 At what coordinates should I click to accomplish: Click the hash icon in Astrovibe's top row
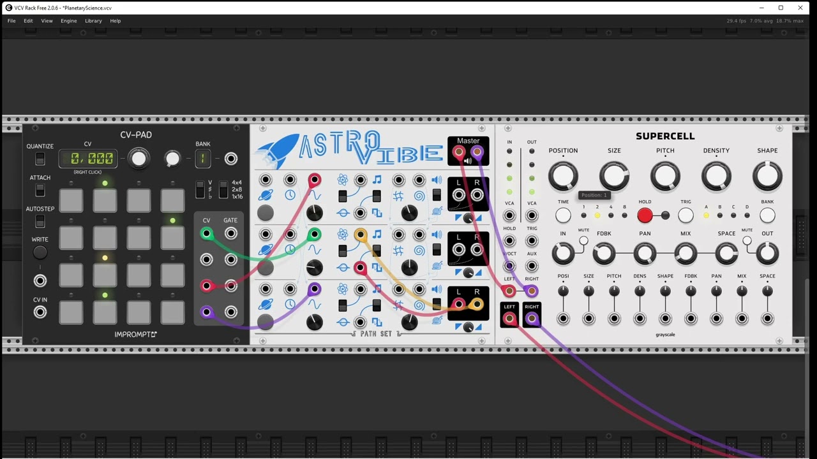point(398,196)
